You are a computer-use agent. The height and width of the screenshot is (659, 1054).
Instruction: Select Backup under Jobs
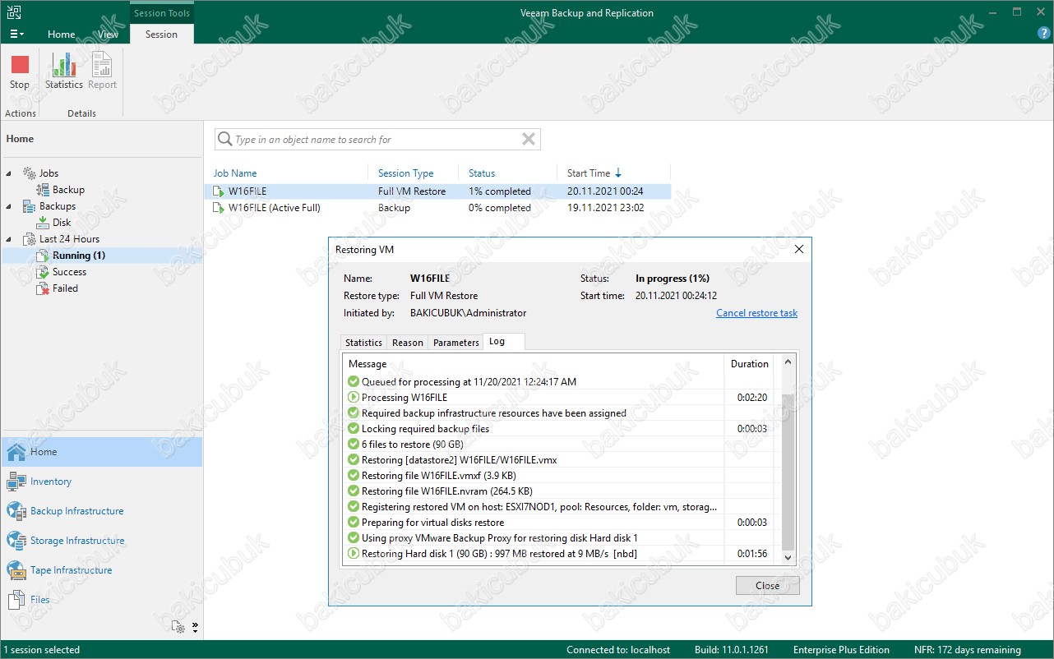tap(68, 190)
